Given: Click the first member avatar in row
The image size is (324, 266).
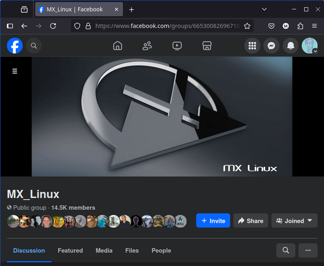Looking at the screenshot, I should coord(13,221).
